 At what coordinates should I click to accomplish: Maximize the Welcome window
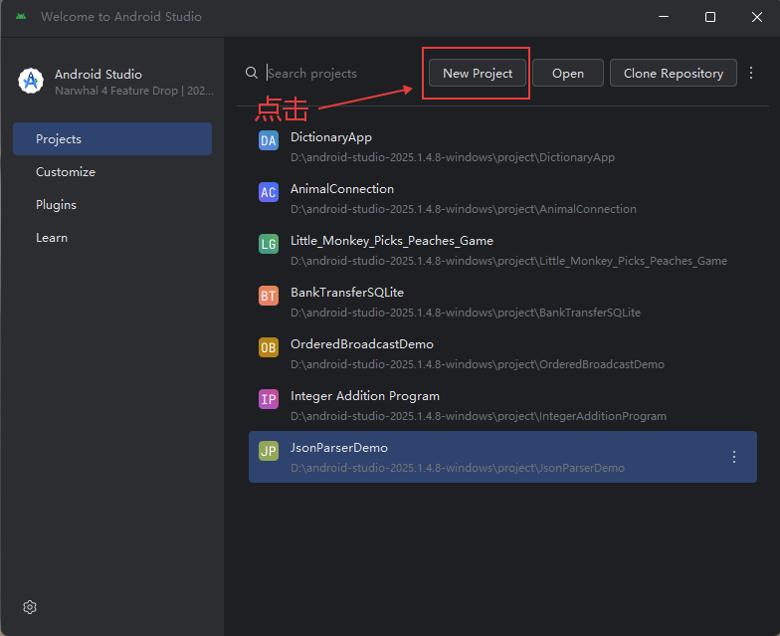tap(710, 17)
